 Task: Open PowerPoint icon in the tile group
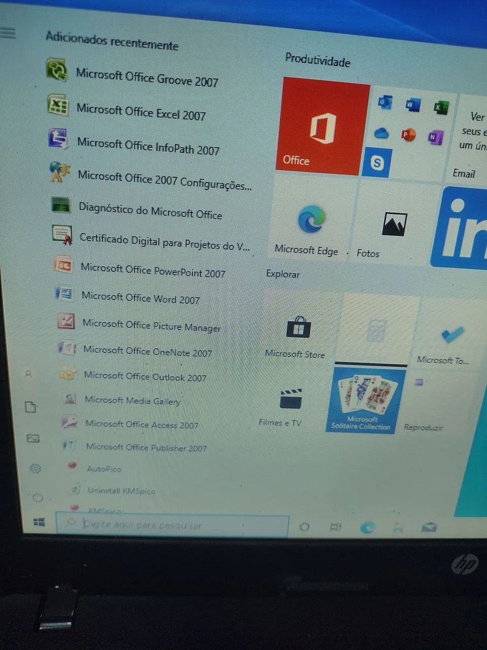408,135
